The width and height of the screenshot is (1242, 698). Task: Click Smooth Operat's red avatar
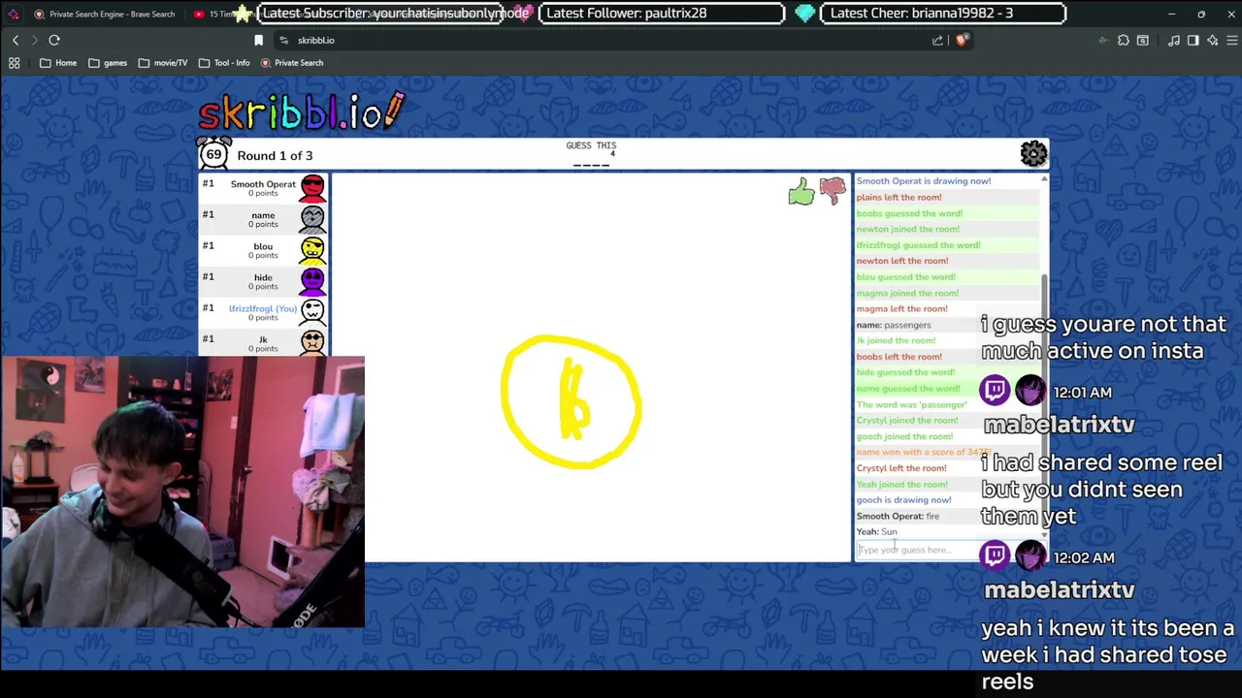click(x=312, y=188)
